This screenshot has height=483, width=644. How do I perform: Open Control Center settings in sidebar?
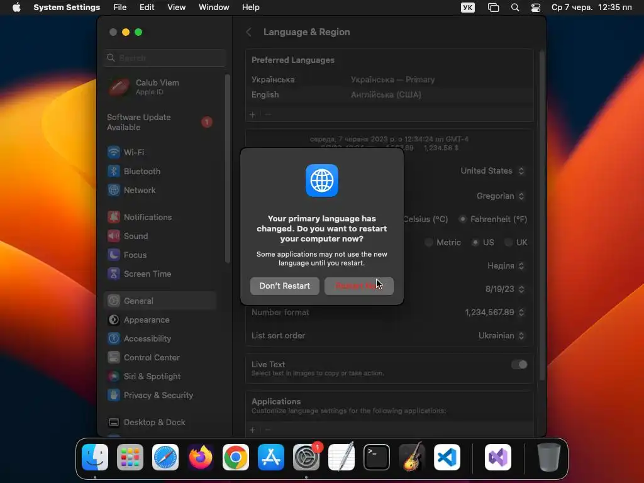pyautogui.click(x=160, y=358)
